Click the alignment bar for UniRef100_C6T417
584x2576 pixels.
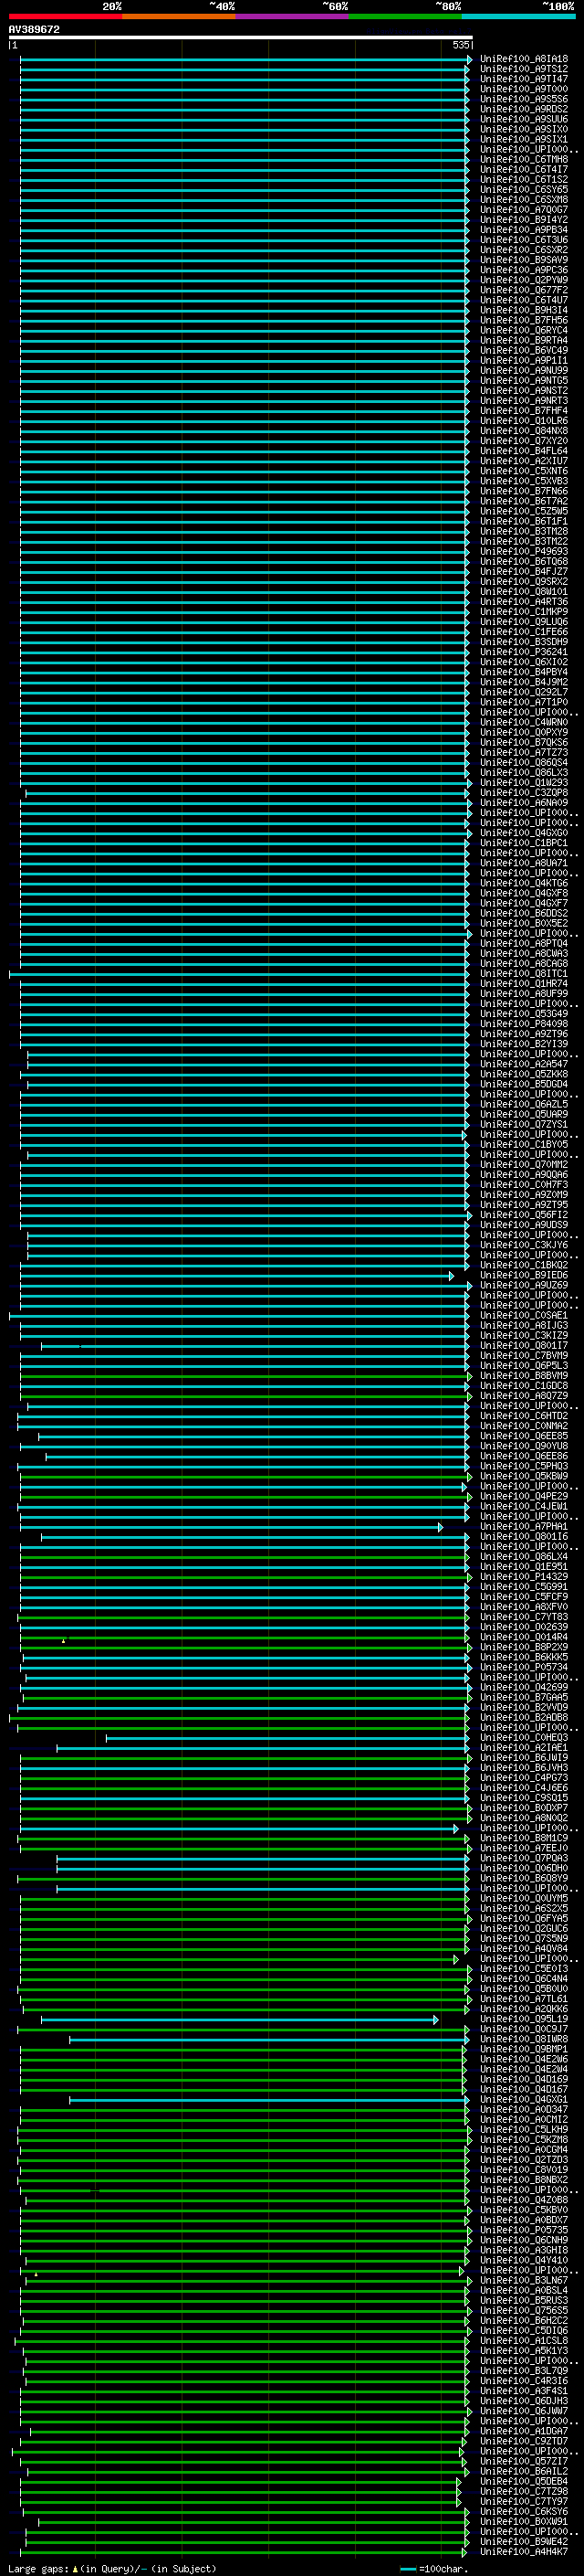coord(245,170)
